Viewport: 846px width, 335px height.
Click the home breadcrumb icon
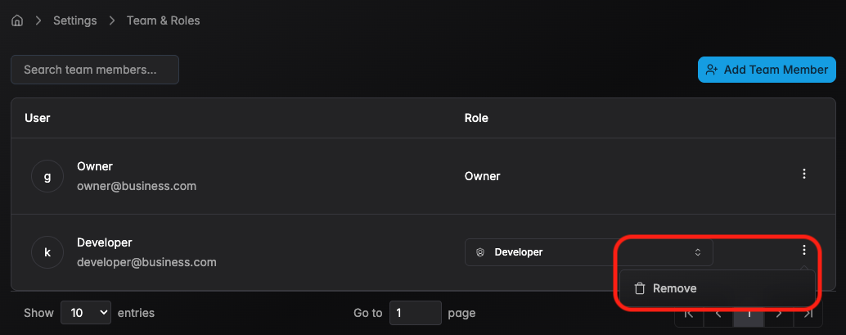click(x=17, y=20)
